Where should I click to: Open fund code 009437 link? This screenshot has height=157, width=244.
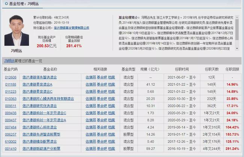coord(11,120)
